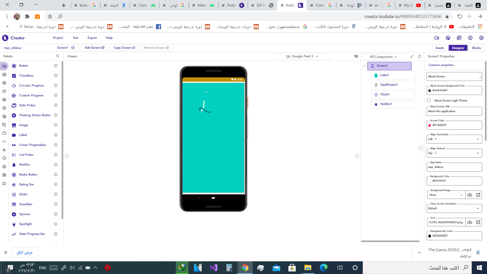
Task: Switch to the Blocks view tab
Action: [476, 48]
